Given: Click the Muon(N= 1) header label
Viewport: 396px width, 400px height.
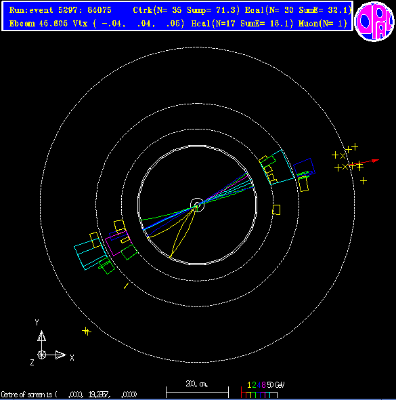Looking at the screenshot, I should [323, 24].
